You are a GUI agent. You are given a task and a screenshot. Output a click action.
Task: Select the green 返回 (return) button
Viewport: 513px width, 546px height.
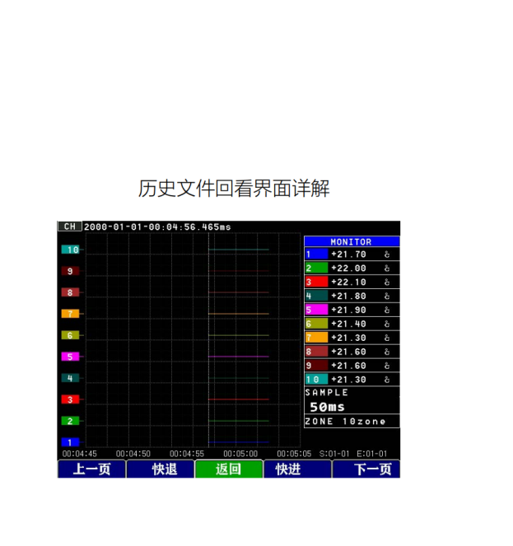[229, 469]
